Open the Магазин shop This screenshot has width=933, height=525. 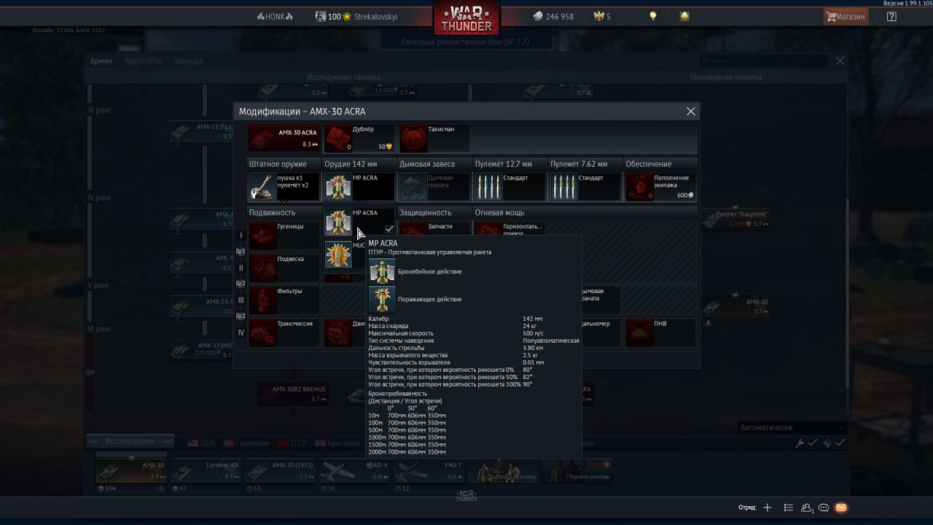tap(846, 16)
